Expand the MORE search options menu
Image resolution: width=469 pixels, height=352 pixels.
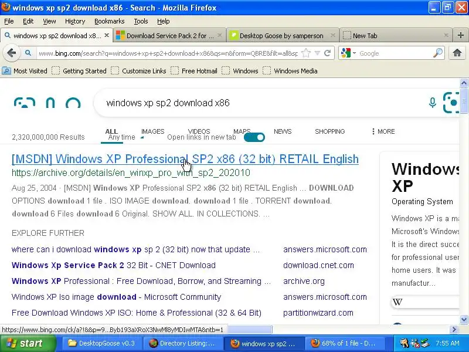pyautogui.click(x=383, y=131)
